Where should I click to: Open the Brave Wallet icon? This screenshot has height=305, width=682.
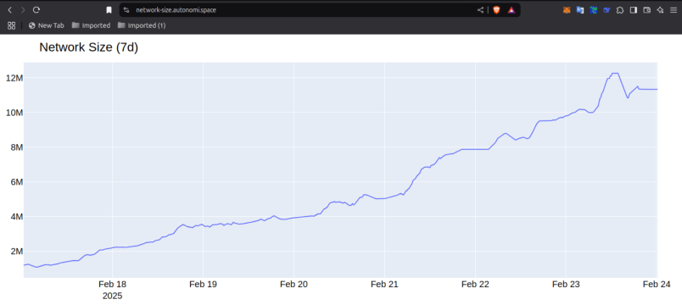[x=646, y=10]
